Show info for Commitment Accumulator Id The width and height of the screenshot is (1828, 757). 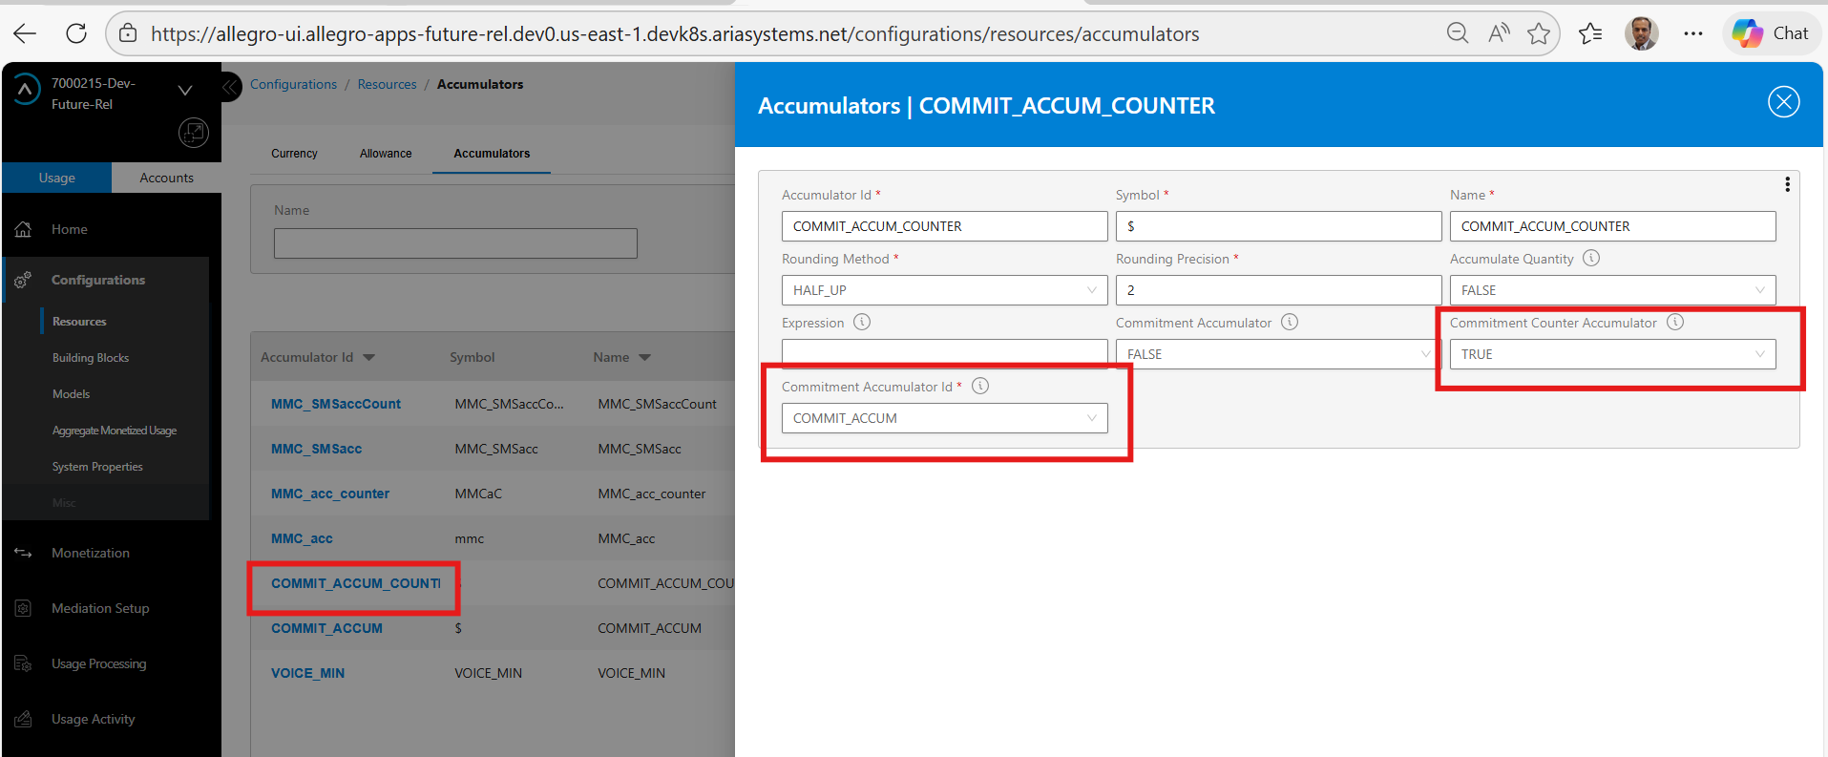[x=980, y=386]
